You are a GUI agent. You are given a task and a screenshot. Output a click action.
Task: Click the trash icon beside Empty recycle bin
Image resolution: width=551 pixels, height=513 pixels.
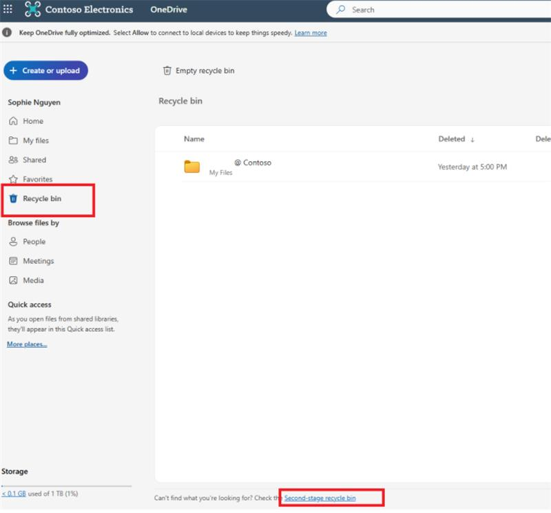(167, 71)
